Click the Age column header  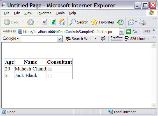pos(10,62)
